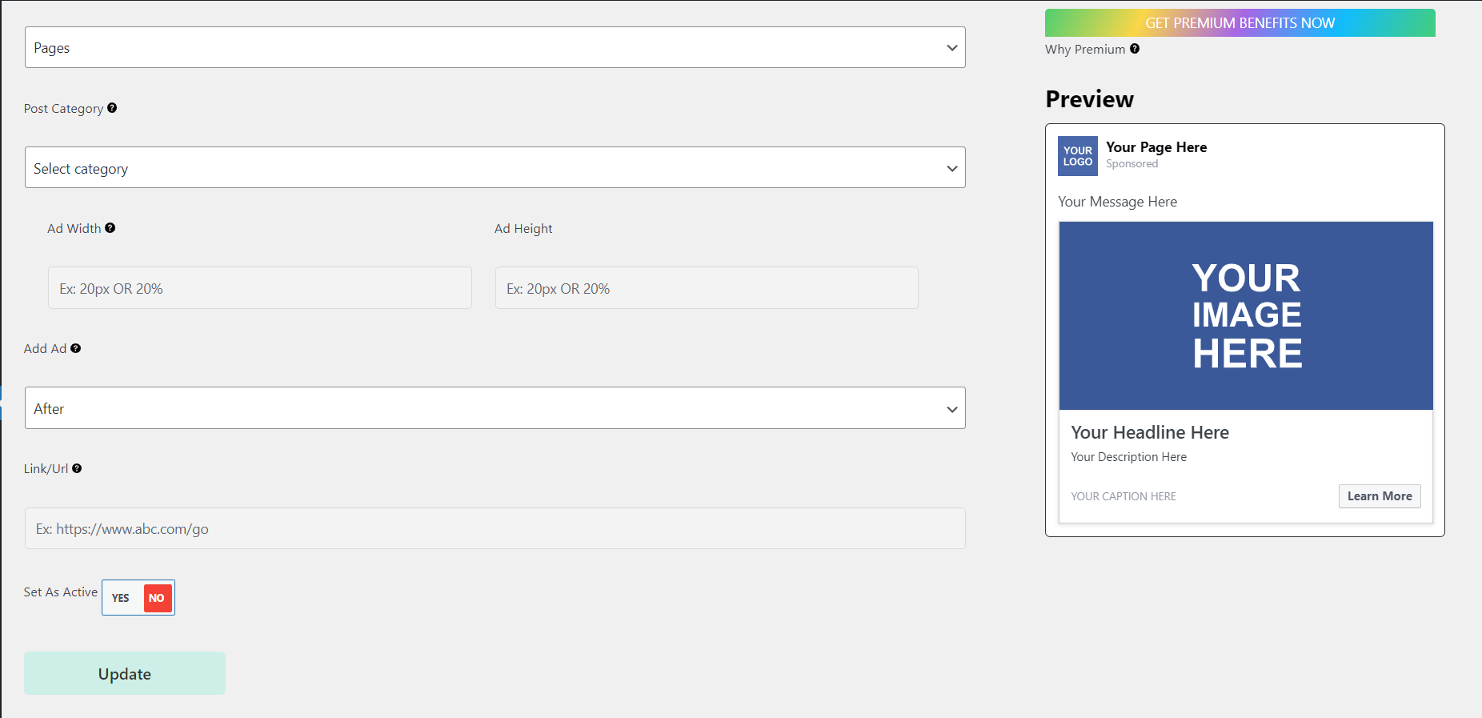Click the Ad Width help icon
The image size is (1482, 718).
pos(110,228)
